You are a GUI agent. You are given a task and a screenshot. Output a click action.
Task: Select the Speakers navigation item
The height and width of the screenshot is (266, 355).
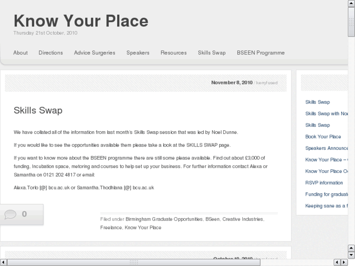138,53
